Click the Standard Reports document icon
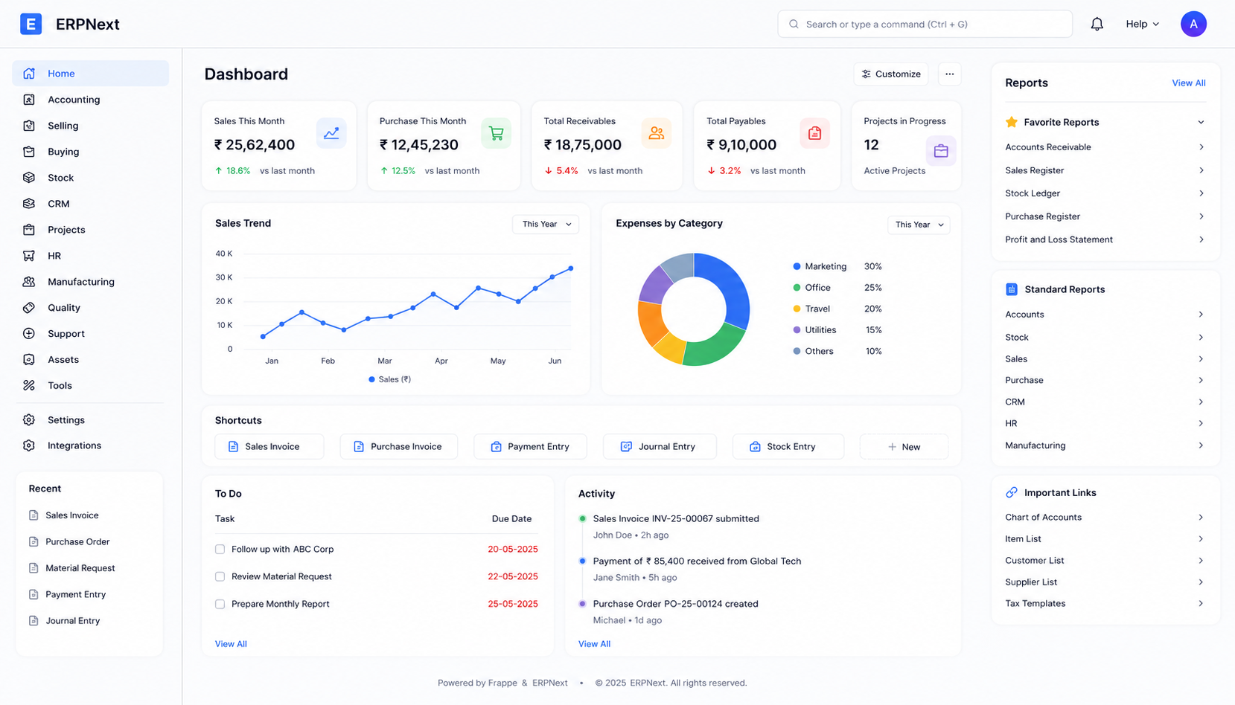Screen dimensions: 1235x705 coord(1012,289)
